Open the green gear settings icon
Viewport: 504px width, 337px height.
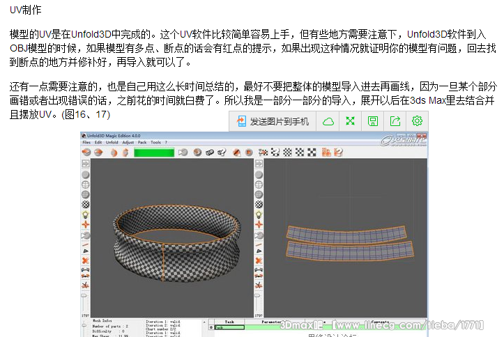pos(417,121)
